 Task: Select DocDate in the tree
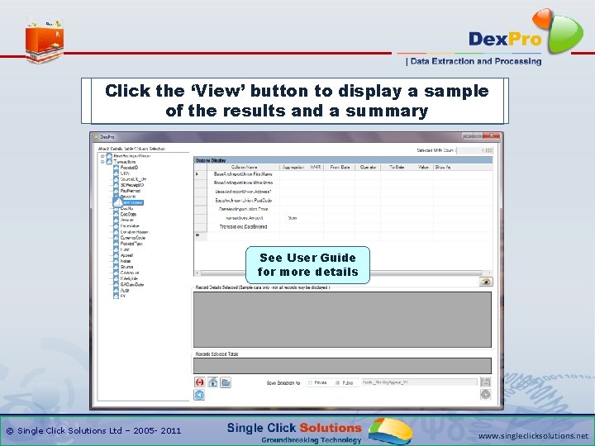128,214
